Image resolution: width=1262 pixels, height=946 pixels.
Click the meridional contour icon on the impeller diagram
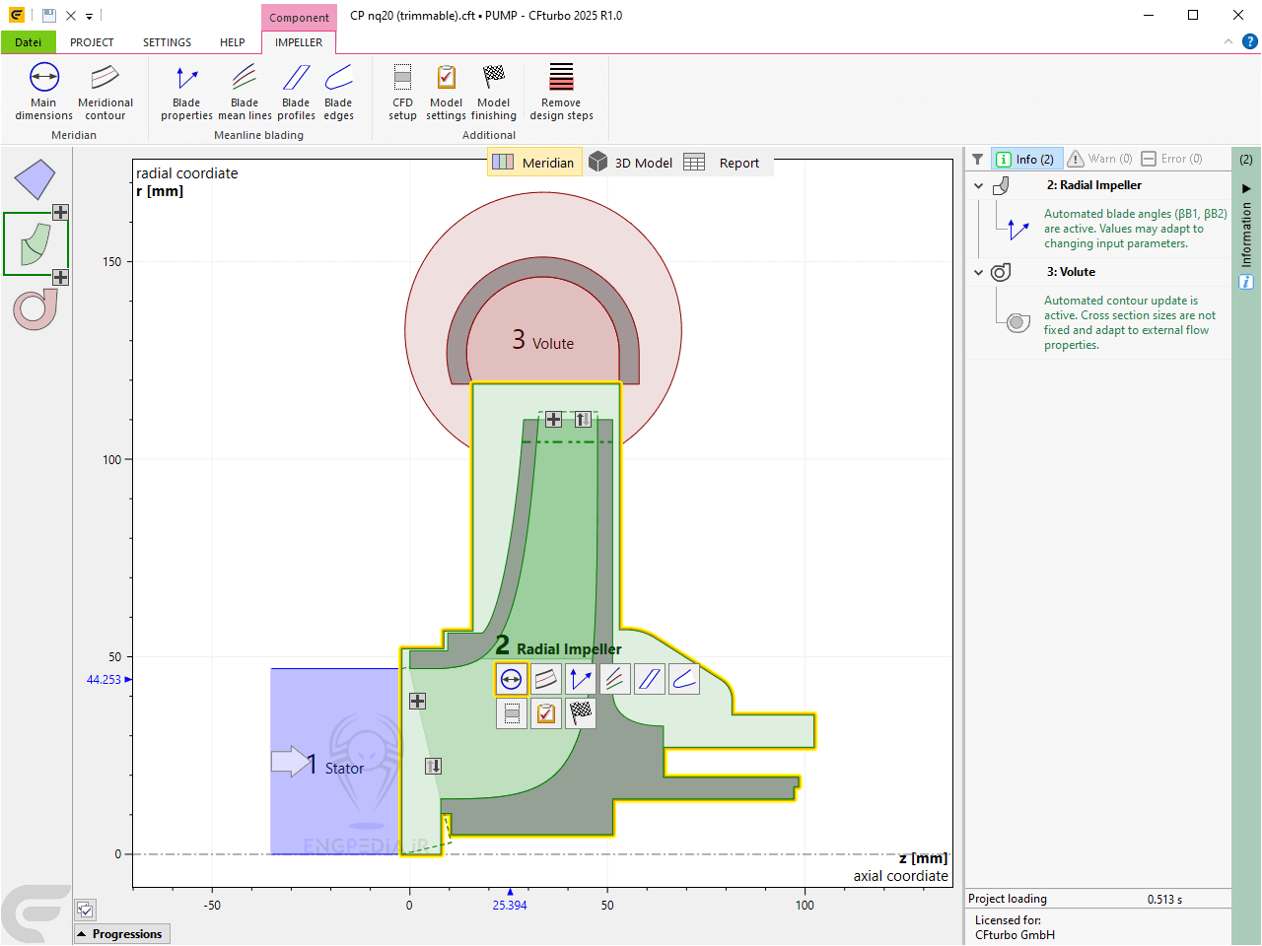coord(545,679)
